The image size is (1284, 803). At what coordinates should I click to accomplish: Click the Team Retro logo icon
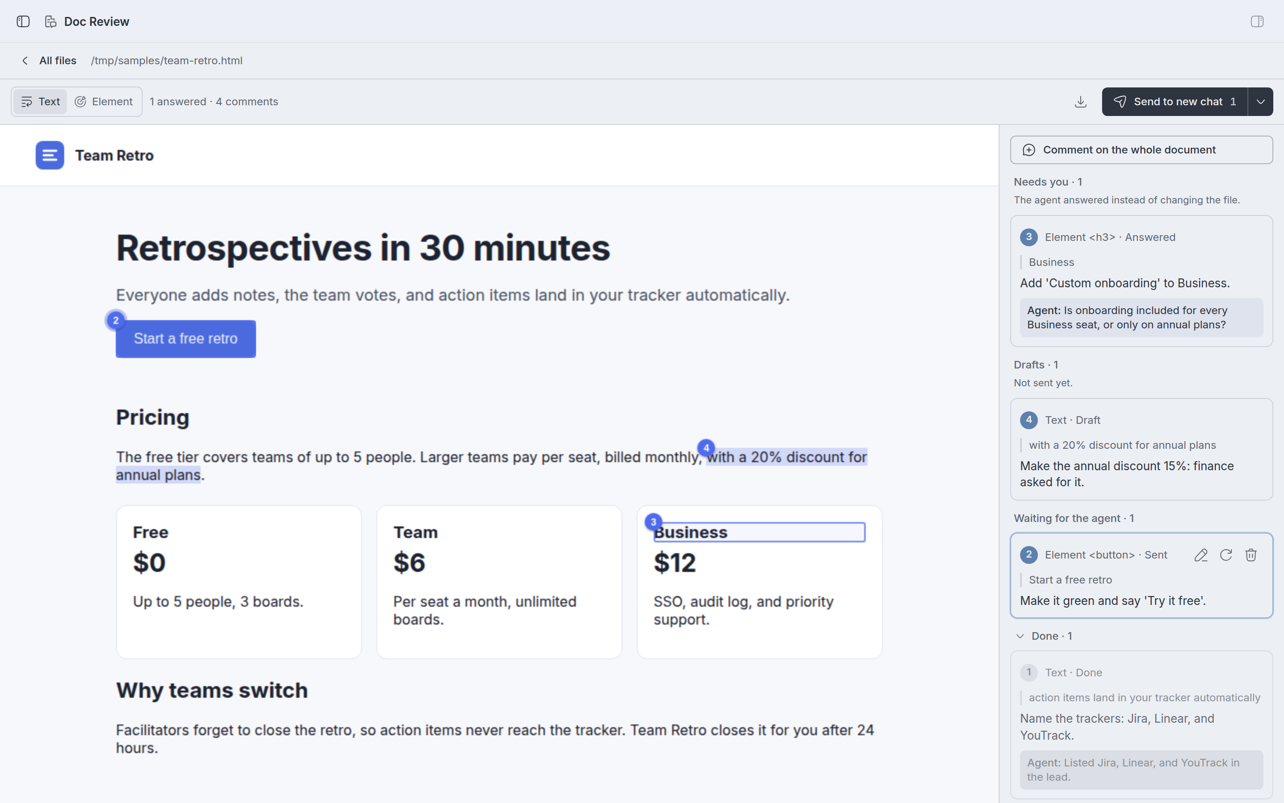(x=50, y=155)
